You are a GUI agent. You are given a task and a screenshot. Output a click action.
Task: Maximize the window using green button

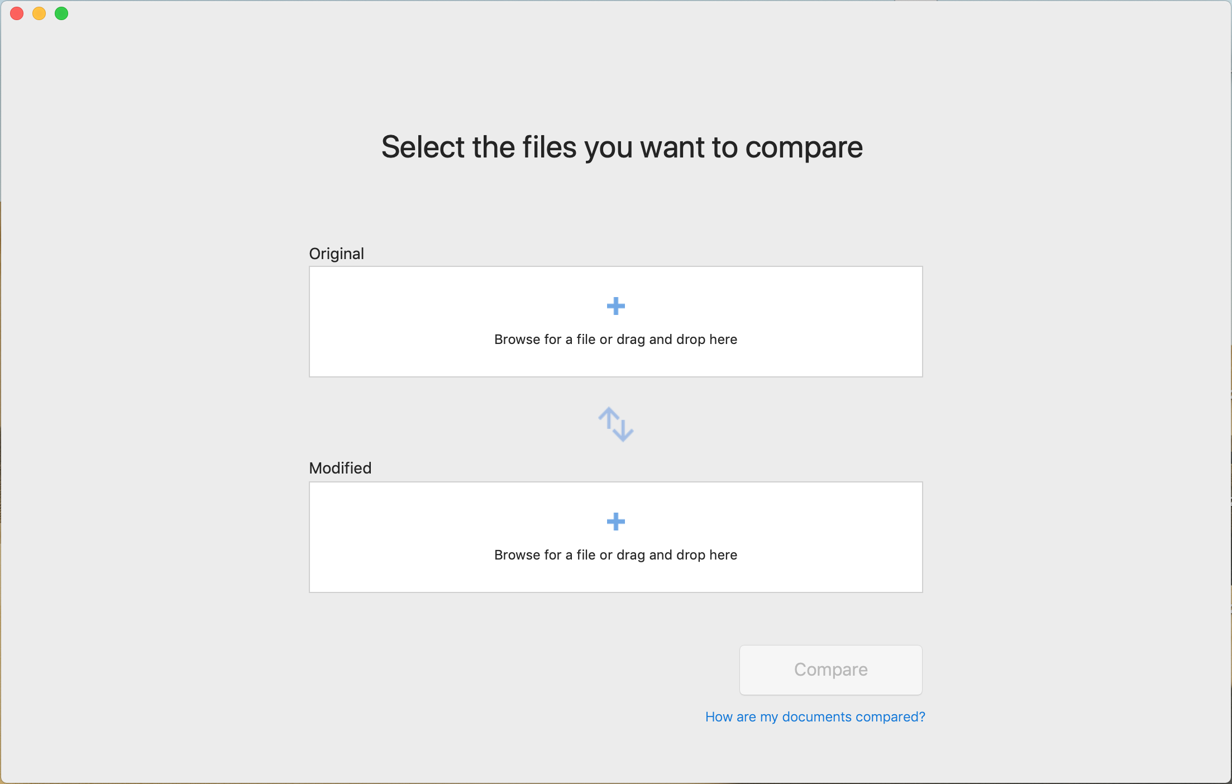pos(61,13)
